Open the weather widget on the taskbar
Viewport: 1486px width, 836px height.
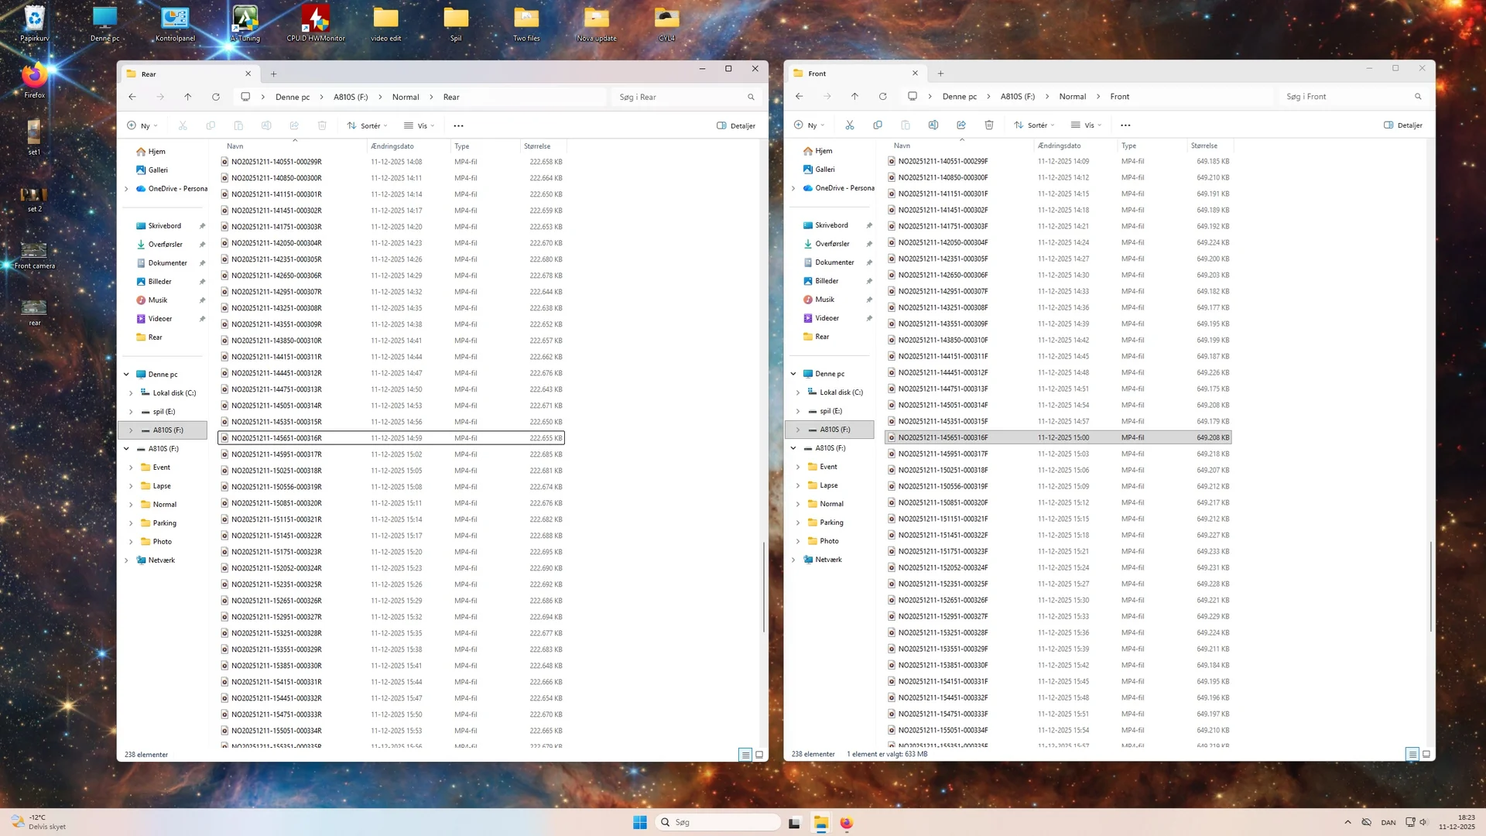[x=39, y=822]
